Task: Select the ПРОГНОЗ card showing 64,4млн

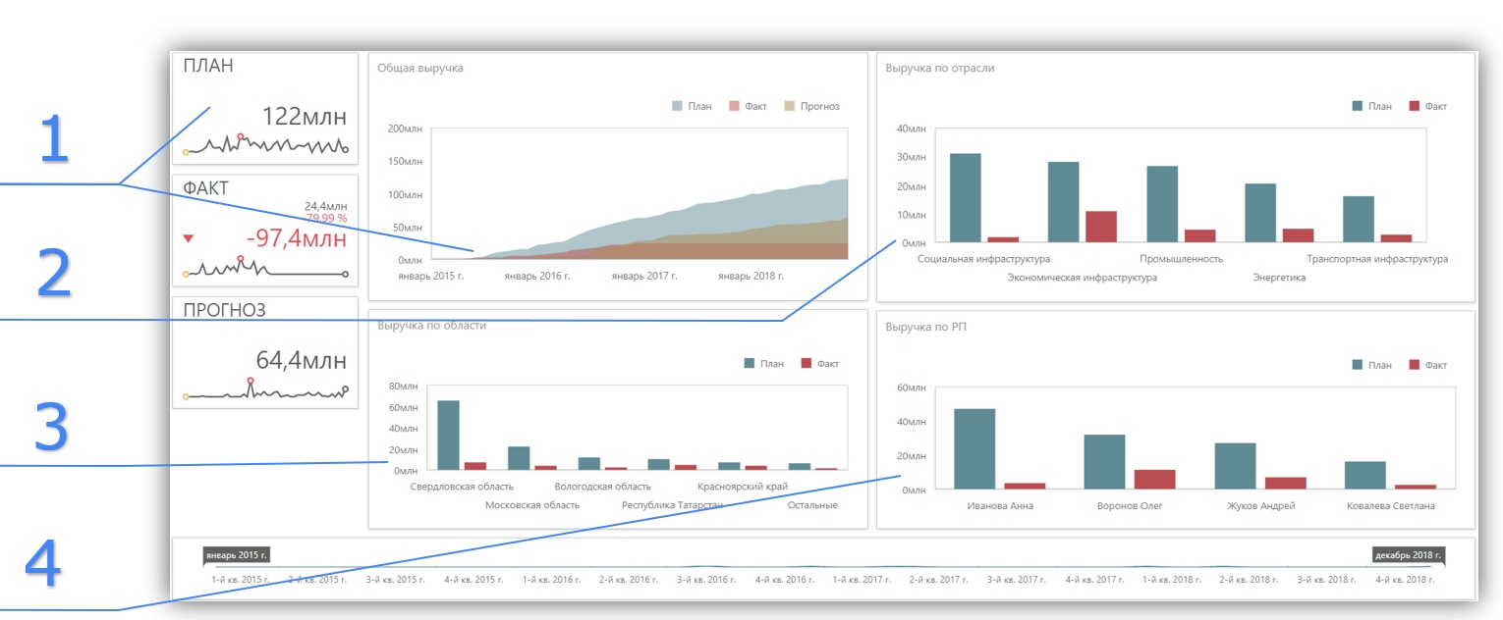Action: pyautogui.click(x=264, y=353)
